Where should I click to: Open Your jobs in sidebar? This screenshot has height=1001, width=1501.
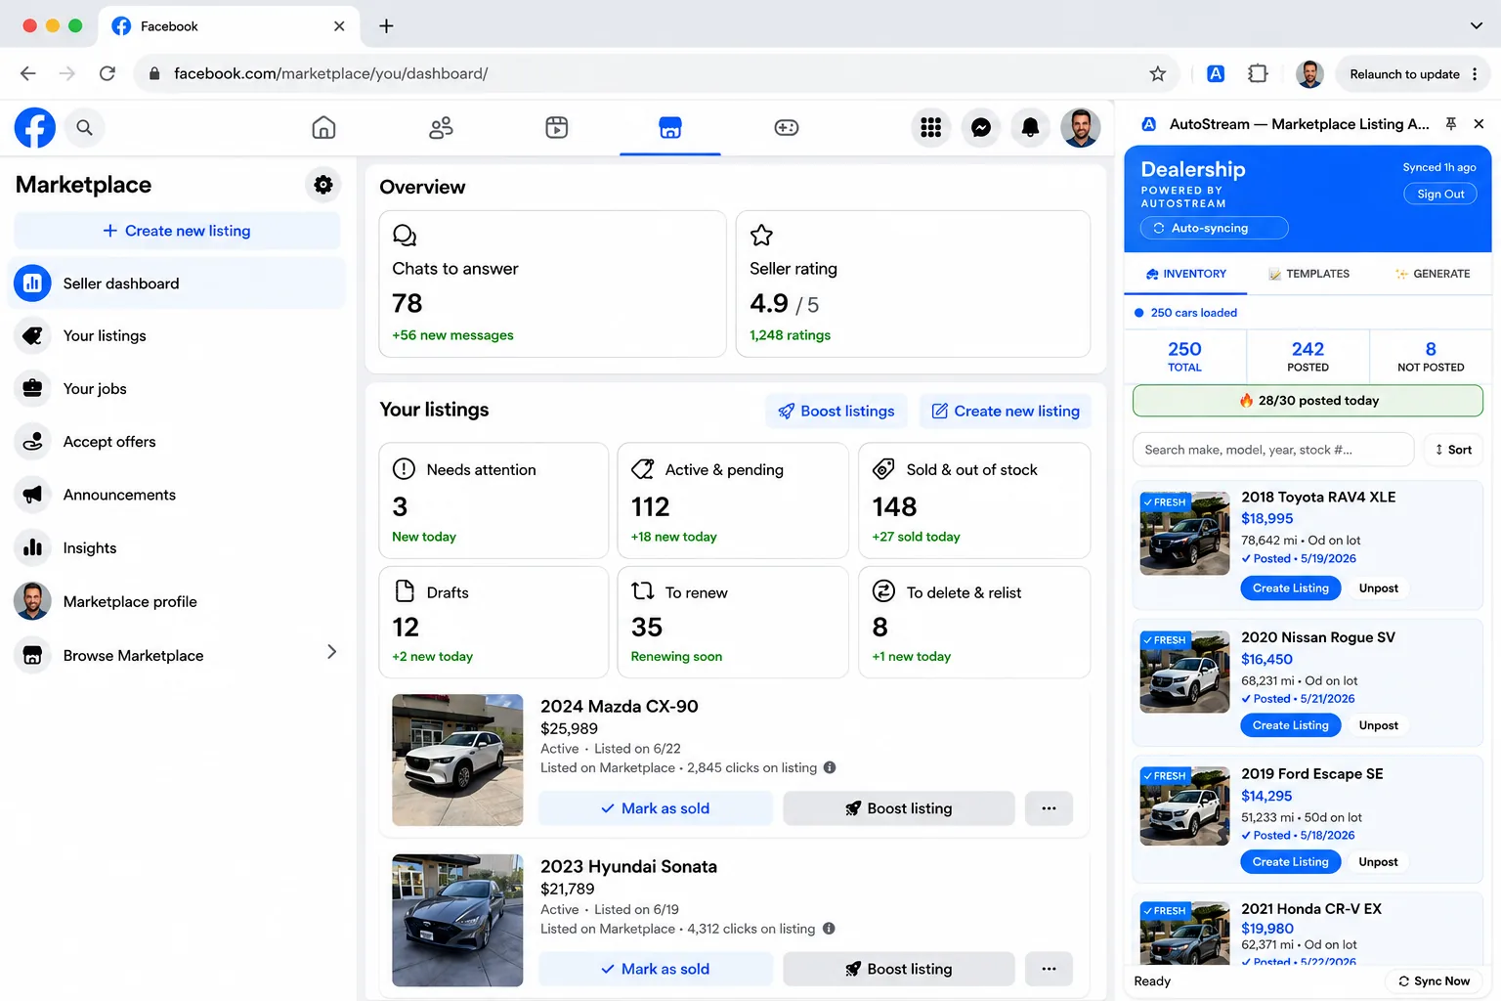tap(177, 388)
